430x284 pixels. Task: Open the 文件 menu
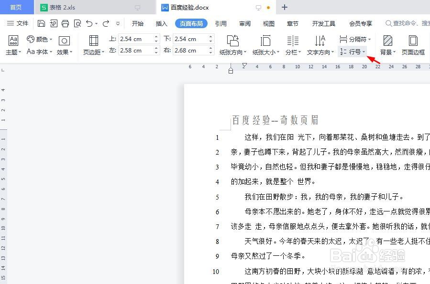pyautogui.click(x=18, y=23)
